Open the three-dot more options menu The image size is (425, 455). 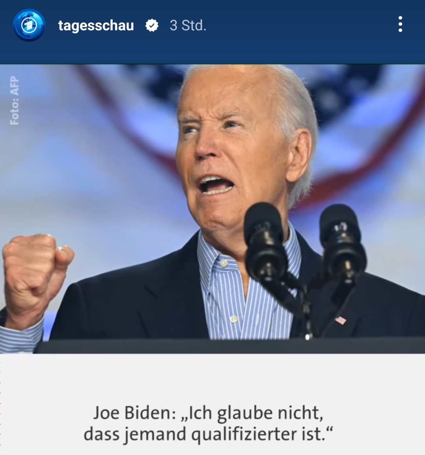(x=400, y=24)
